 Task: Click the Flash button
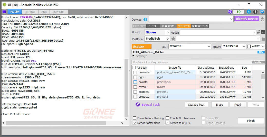251,121
